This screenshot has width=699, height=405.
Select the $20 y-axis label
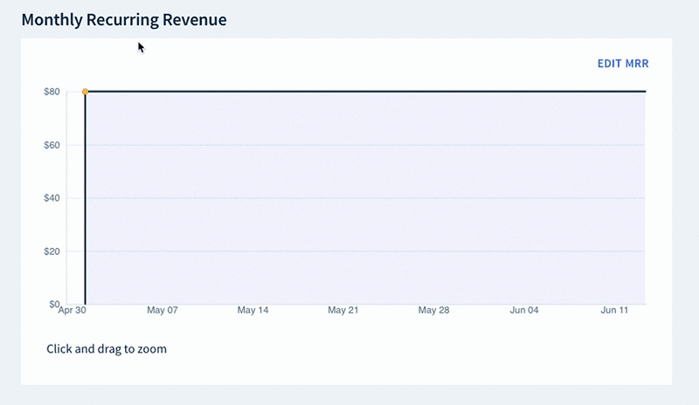tap(52, 251)
